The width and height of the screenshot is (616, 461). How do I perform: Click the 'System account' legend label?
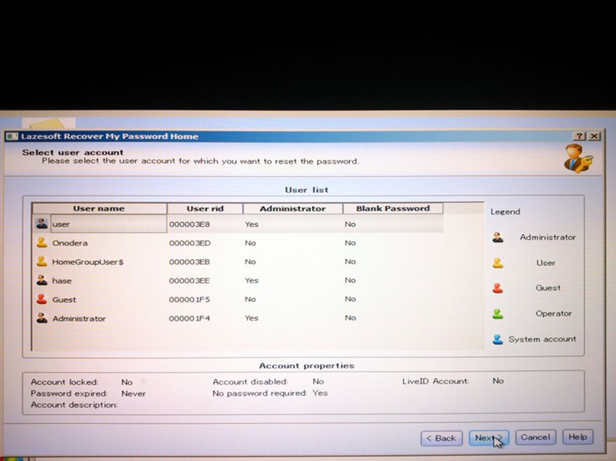(542, 339)
